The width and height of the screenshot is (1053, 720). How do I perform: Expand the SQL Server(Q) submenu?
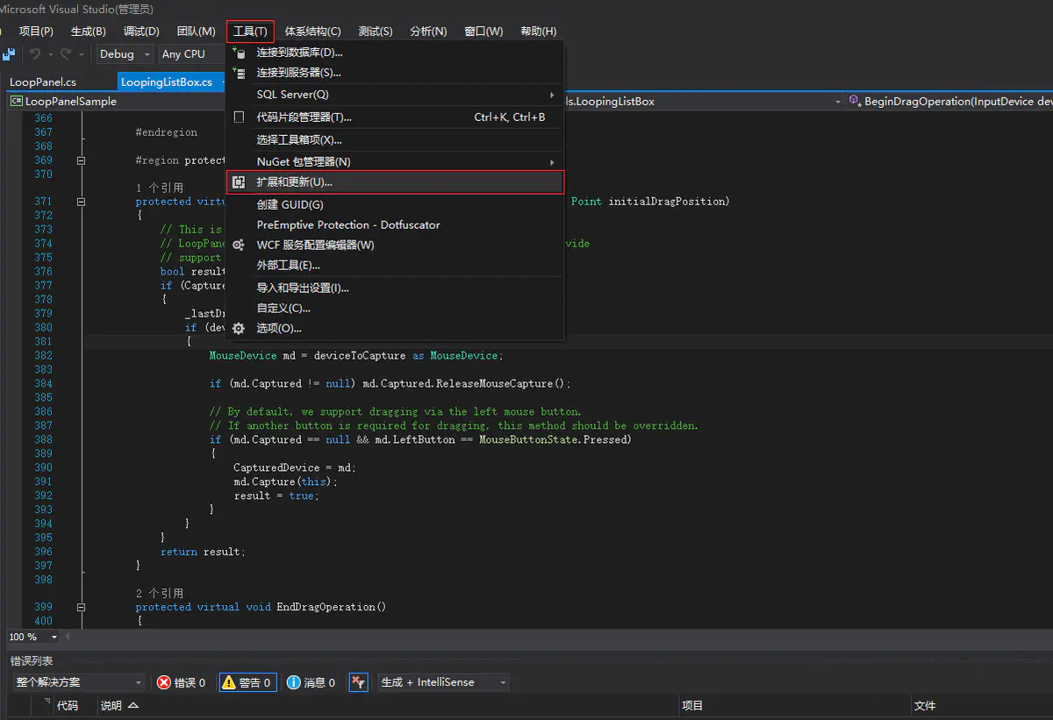[x=552, y=95]
